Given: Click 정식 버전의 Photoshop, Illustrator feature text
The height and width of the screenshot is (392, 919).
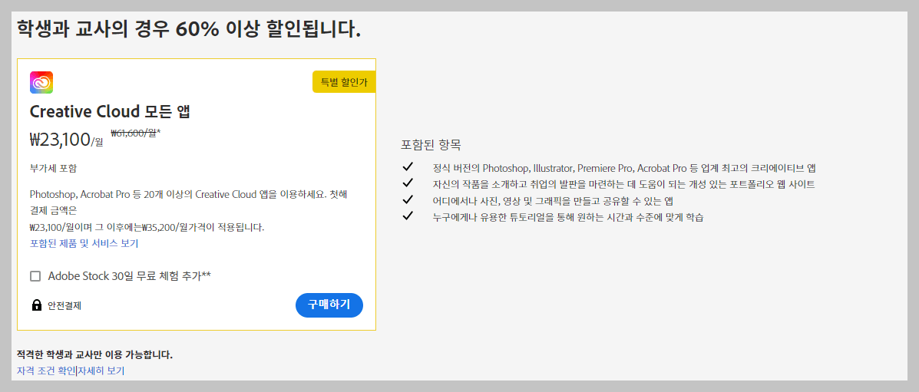Looking at the screenshot, I should 624,167.
